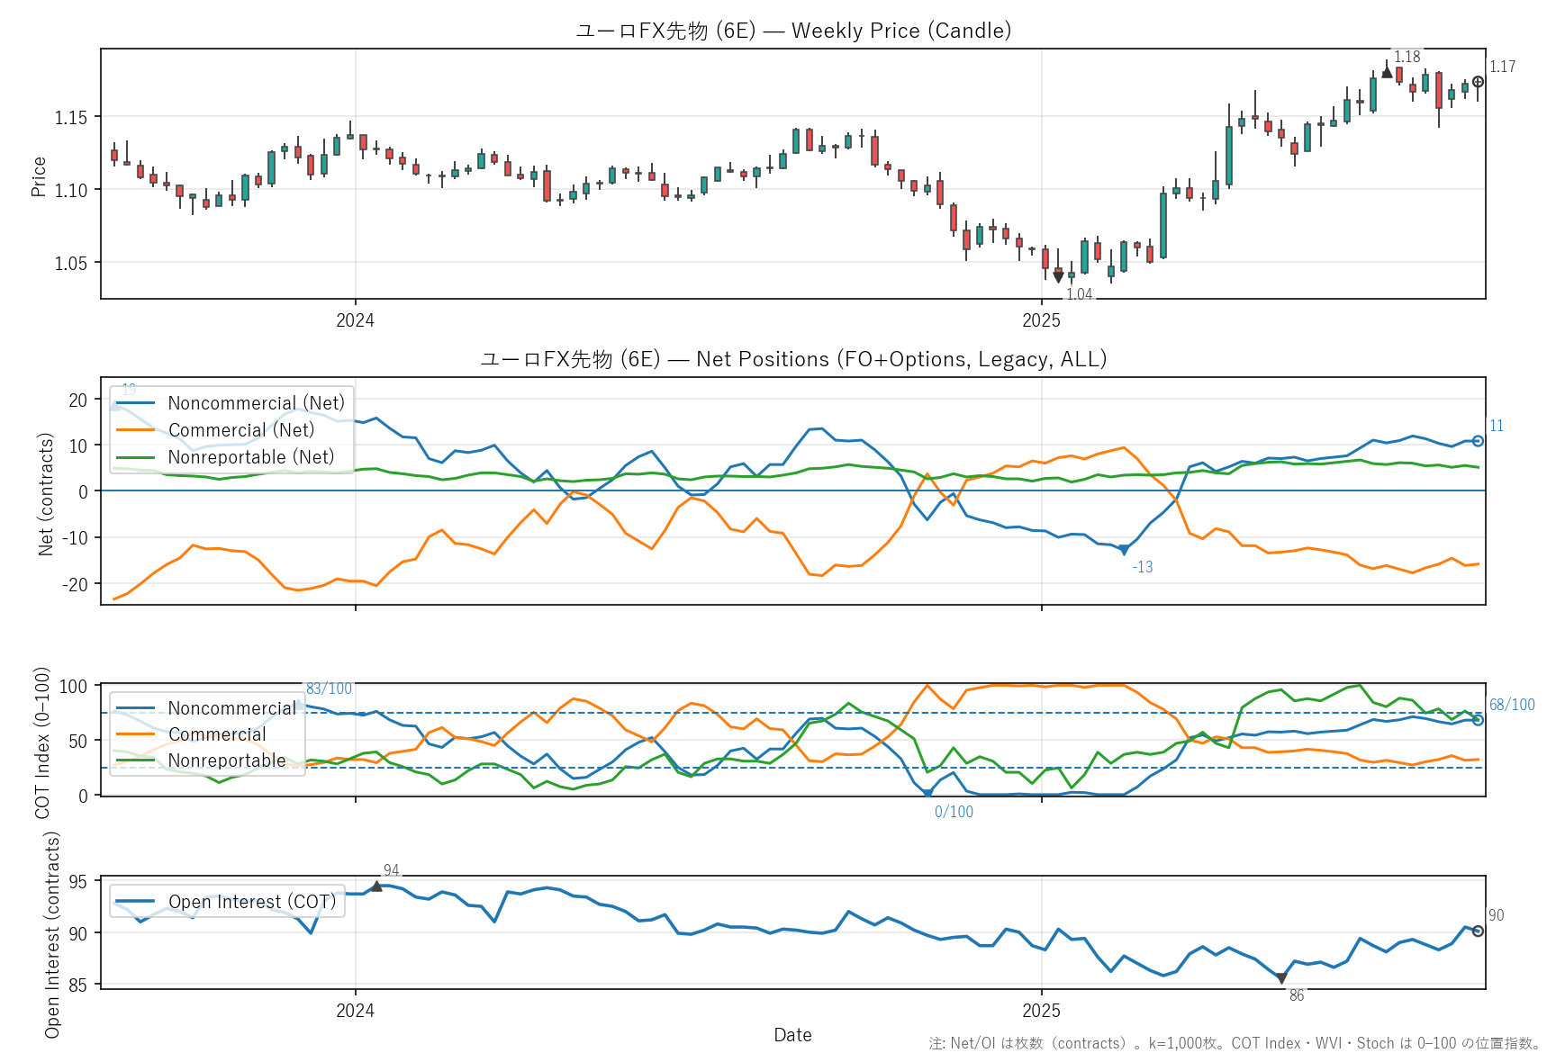Click the green Nonreportable (Net) legend line swatch
Image resolution: width=1556 pixels, height=1062 pixels.
(136, 457)
